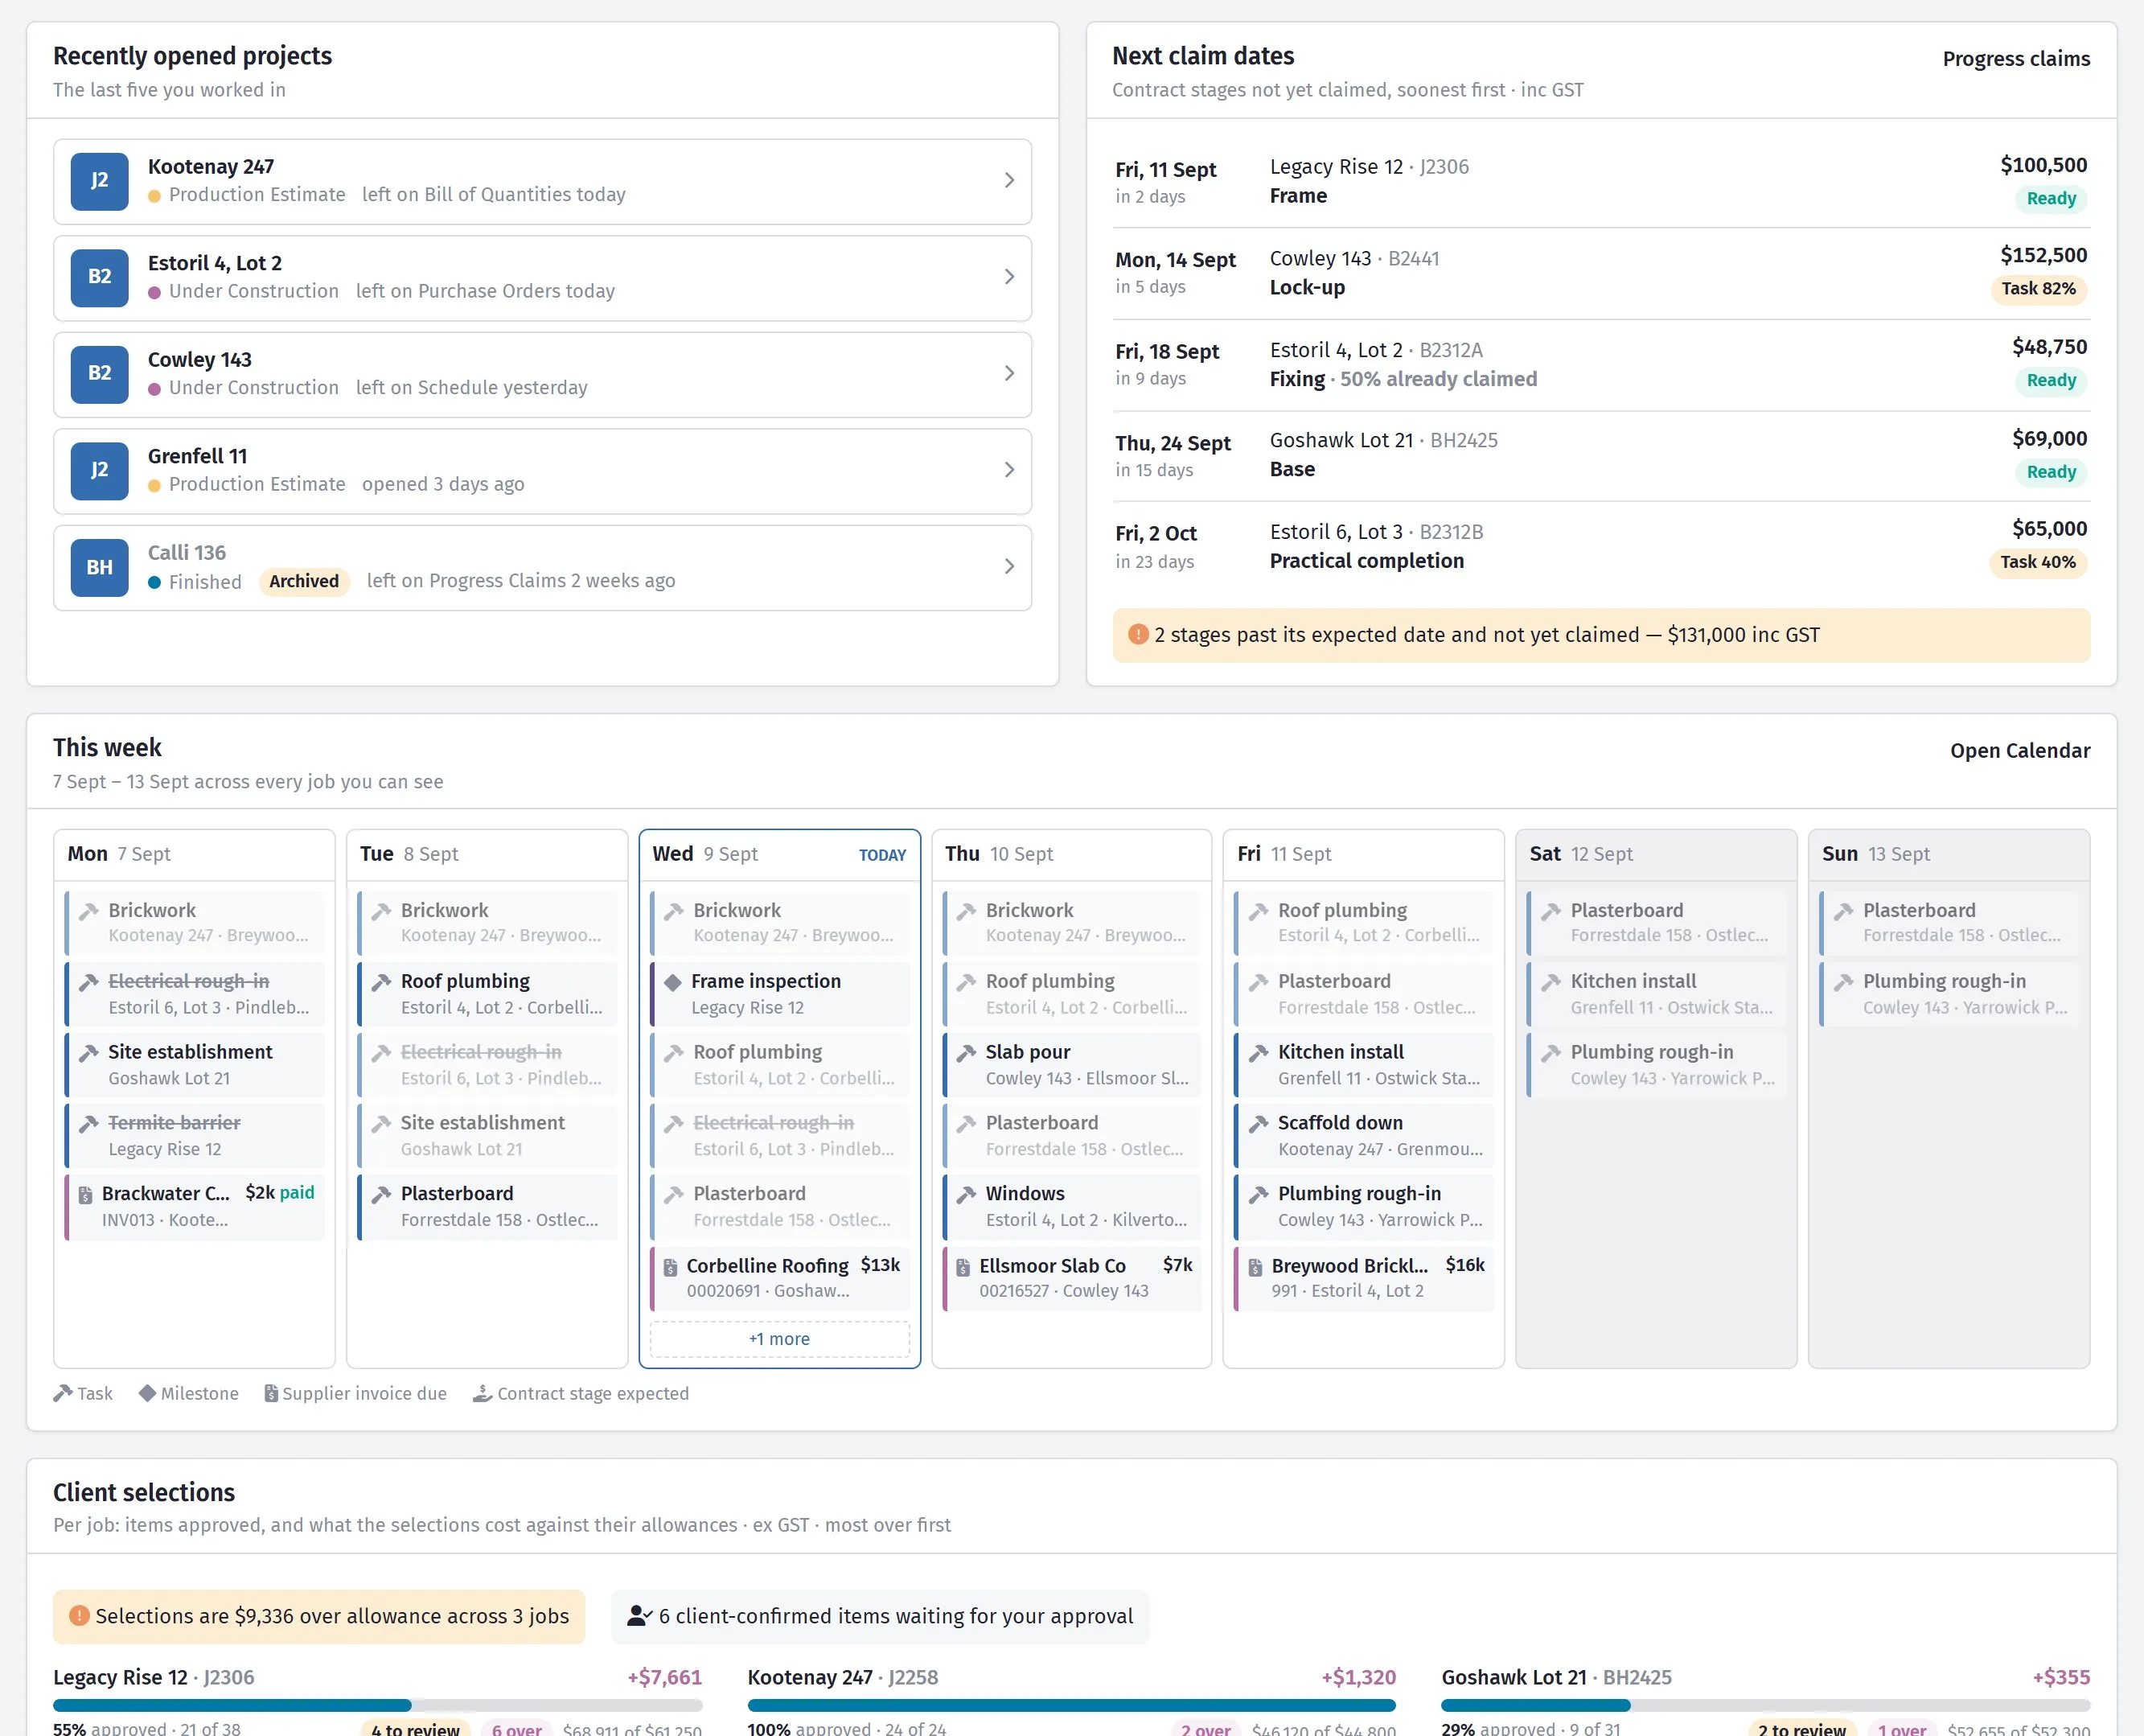This screenshot has width=2144, height=1736.
Task: Click the Task 82% badge on Cowley 143 claim
Action: tap(2038, 289)
